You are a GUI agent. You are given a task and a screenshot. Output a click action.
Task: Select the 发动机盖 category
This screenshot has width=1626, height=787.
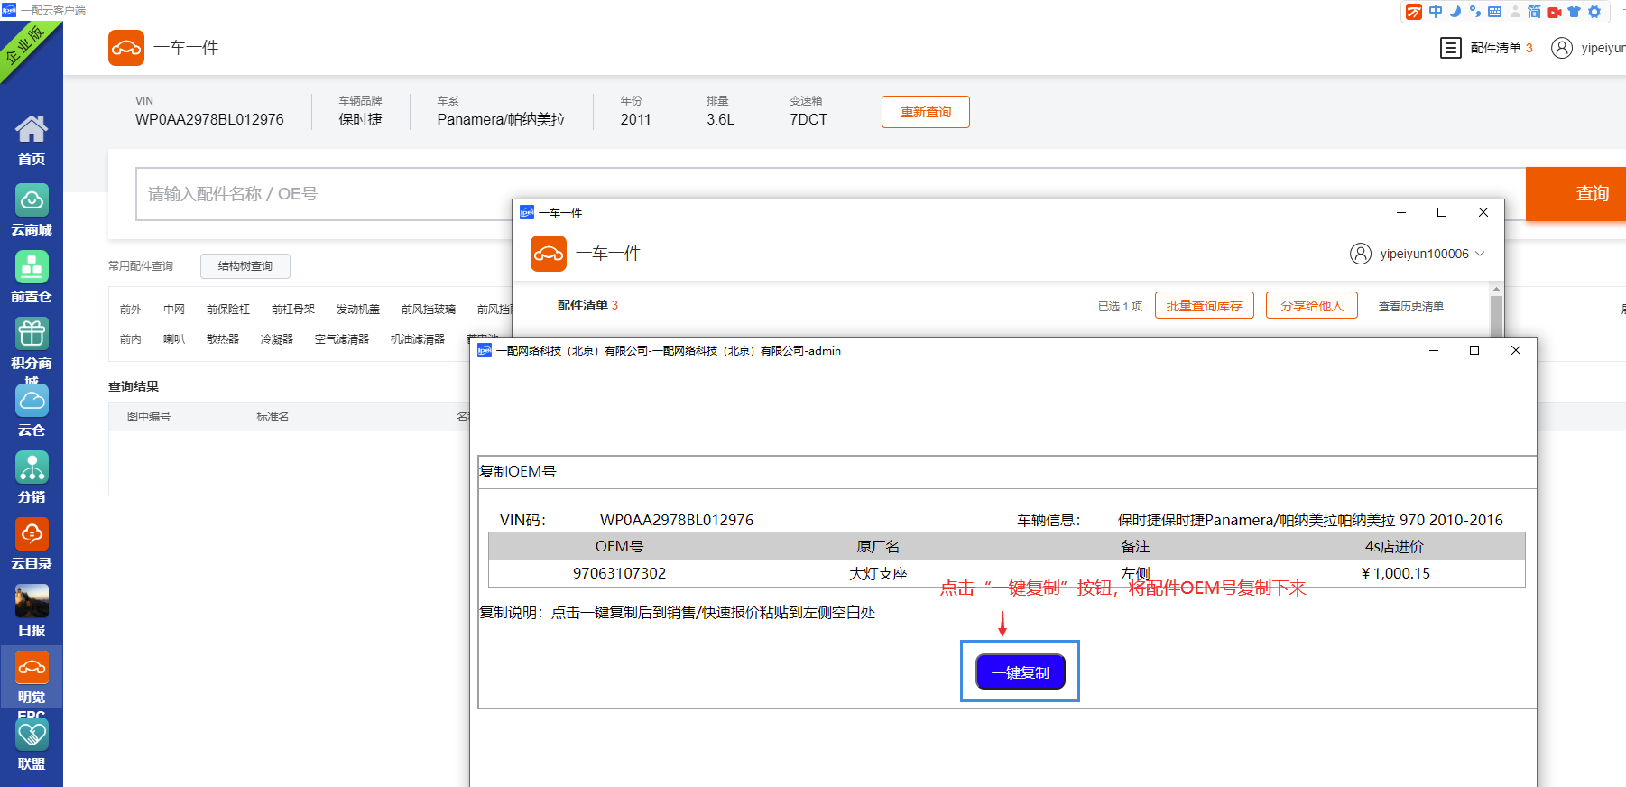(358, 310)
